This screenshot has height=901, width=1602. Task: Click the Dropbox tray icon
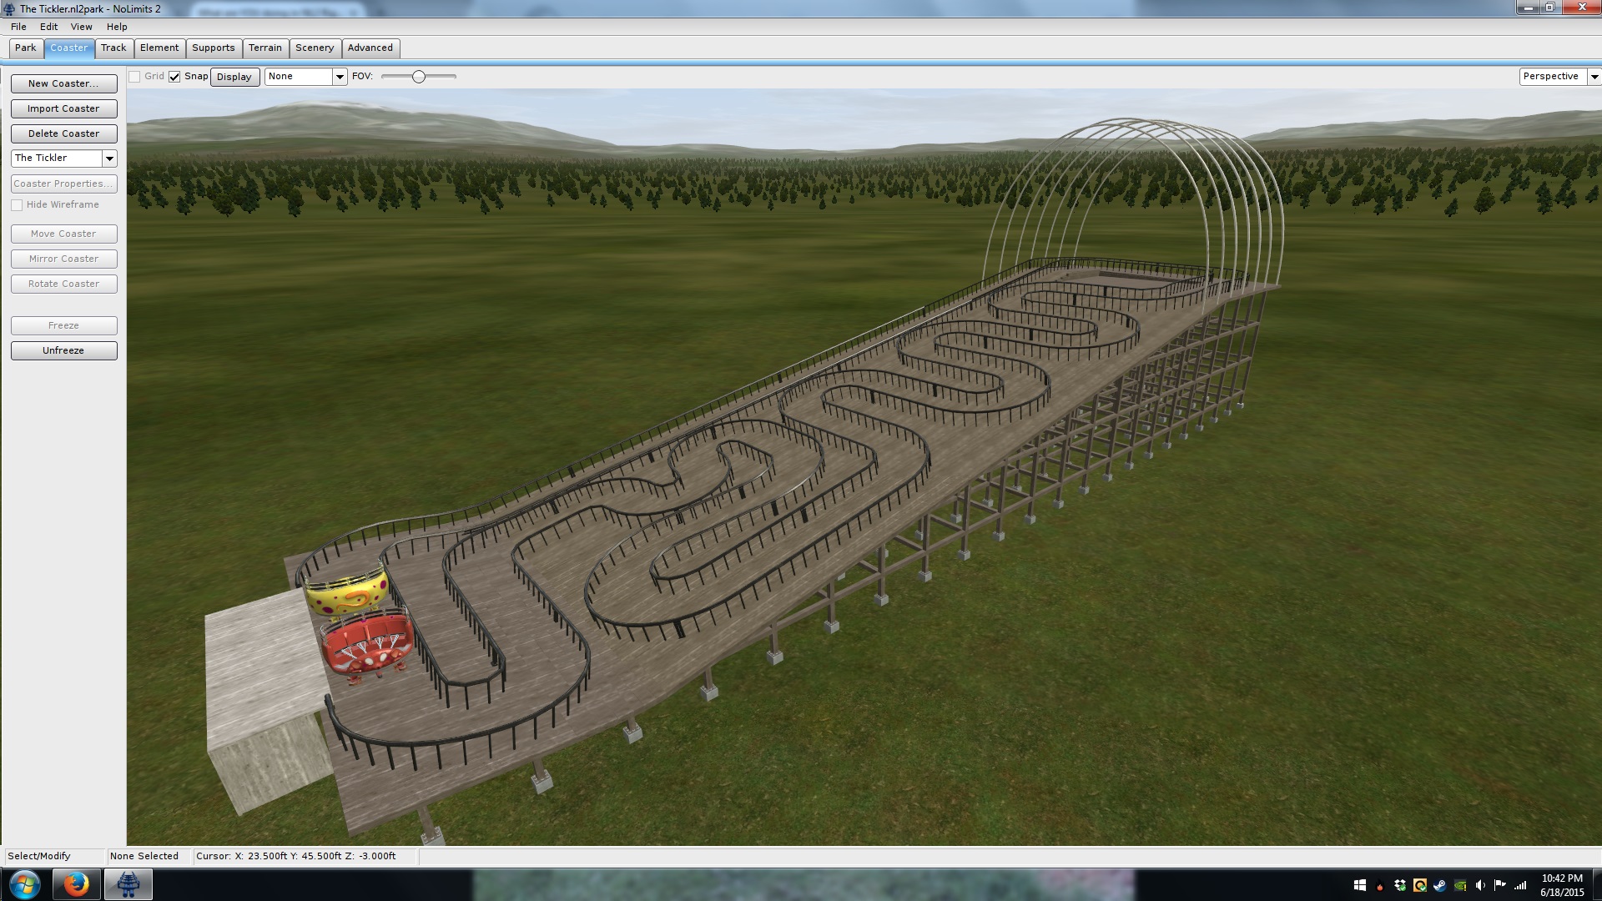[x=1400, y=885]
